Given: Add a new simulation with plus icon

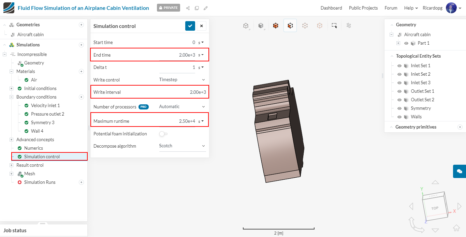Looking at the screenshot, I should [81, 45].
